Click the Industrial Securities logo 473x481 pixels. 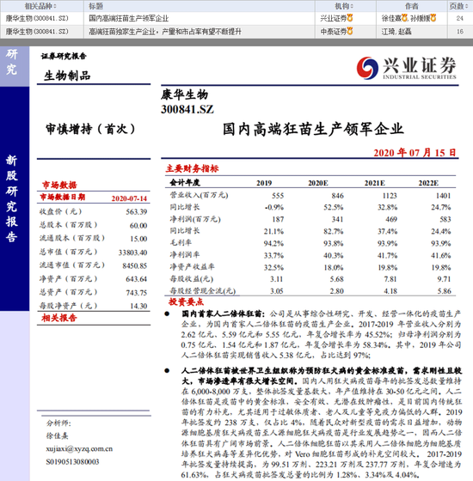[x=406, y=68]
